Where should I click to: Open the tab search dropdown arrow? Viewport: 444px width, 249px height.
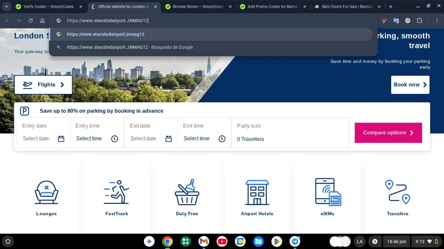click(x=7, y=6)
